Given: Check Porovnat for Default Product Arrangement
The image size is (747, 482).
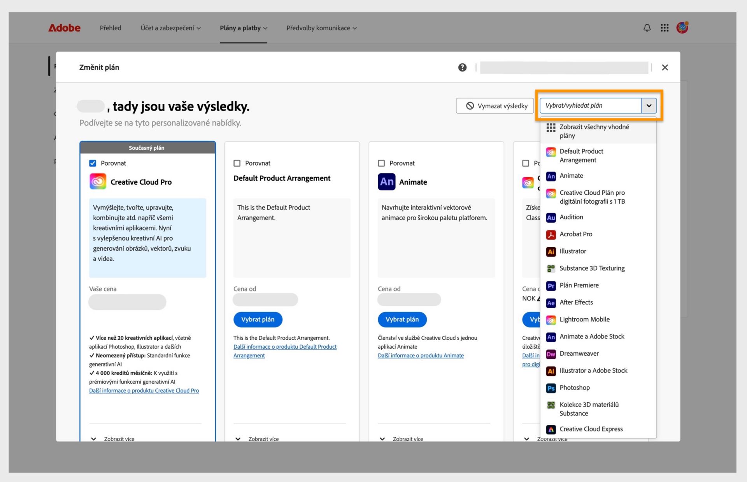Looking at the screenshot, I should tap(237, 163).
